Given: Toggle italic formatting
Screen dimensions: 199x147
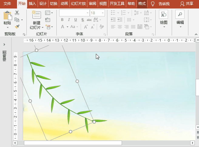Looking at the screenshot, I should [69, 20].
